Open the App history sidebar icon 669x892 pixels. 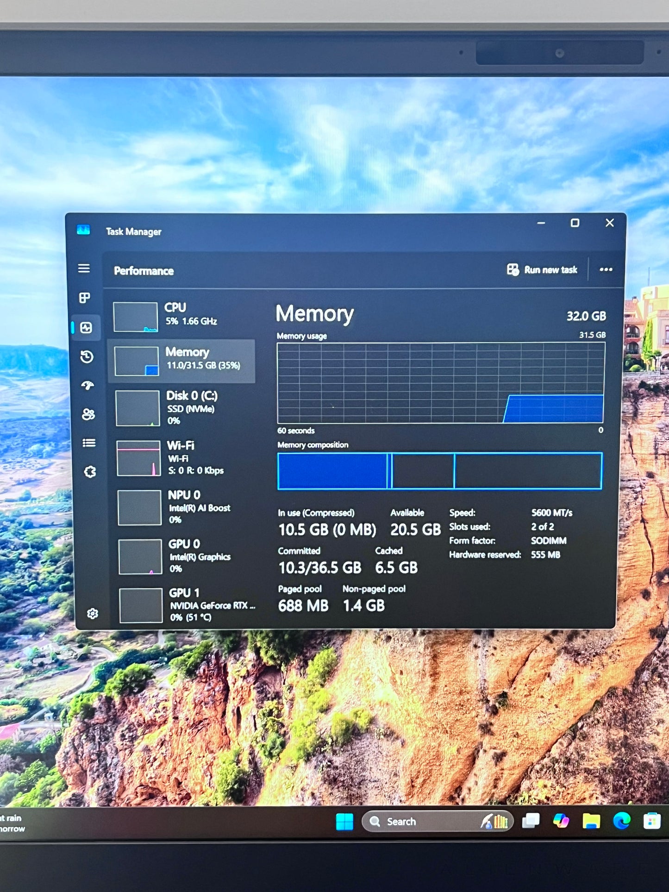point(87,356)
